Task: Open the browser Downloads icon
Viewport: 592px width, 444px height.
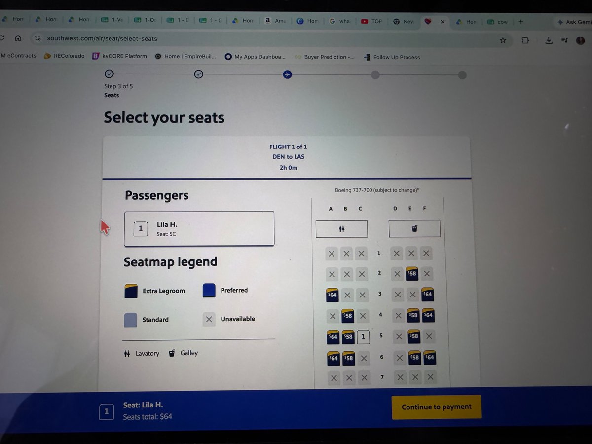Action: click(x=549, y=40)
